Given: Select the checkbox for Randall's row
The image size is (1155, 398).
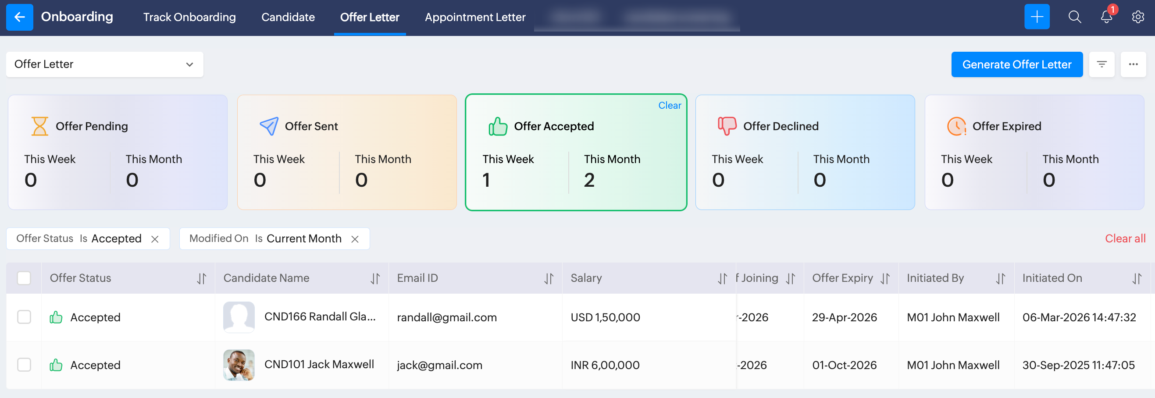Looking at the screenshot, I should tap(24, 317).
